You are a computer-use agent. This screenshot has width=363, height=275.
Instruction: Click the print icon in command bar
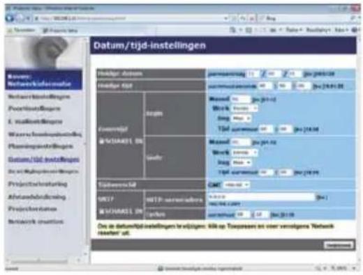[x=272, y=30]
